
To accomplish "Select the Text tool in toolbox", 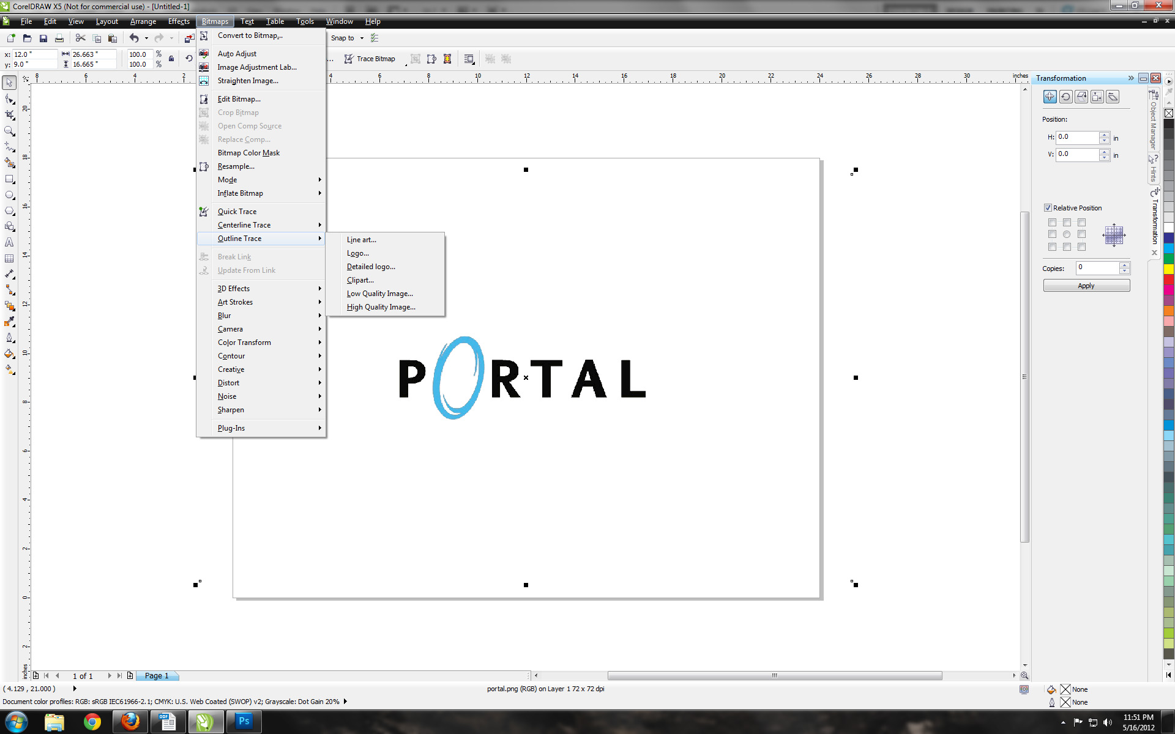I will [9, 243].
